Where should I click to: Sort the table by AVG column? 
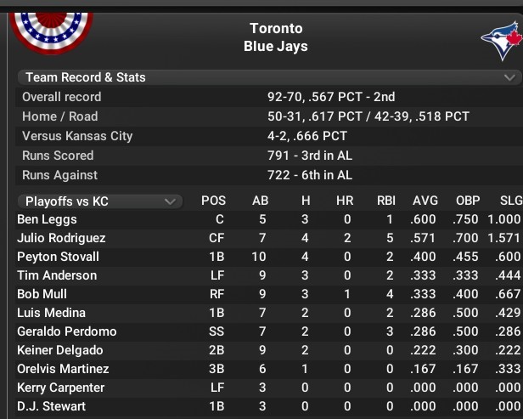[x=425, y=201]
